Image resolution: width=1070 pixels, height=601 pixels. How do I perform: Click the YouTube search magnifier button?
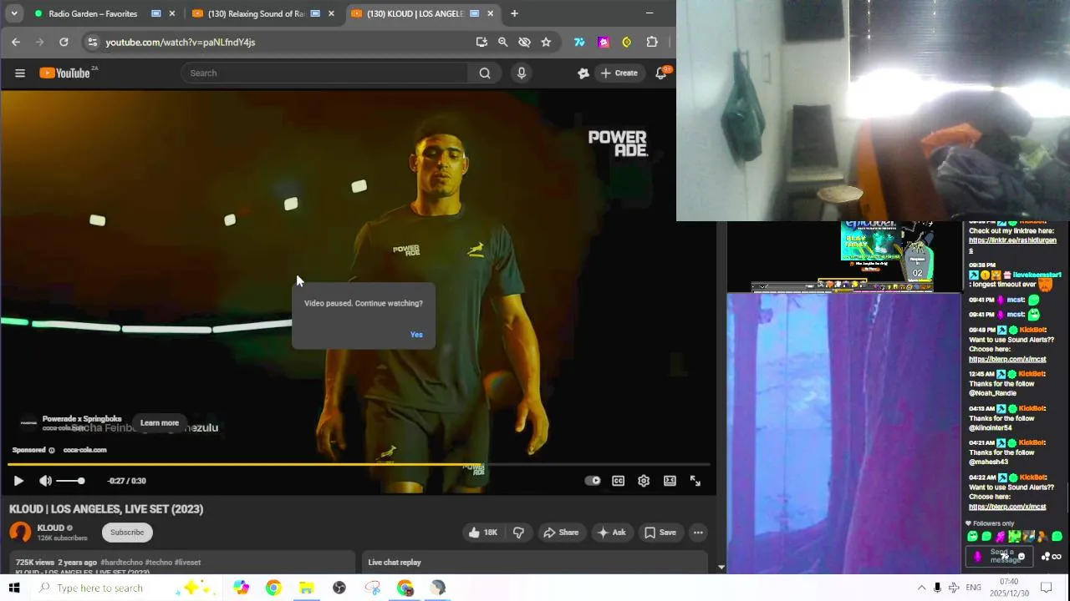485,73
